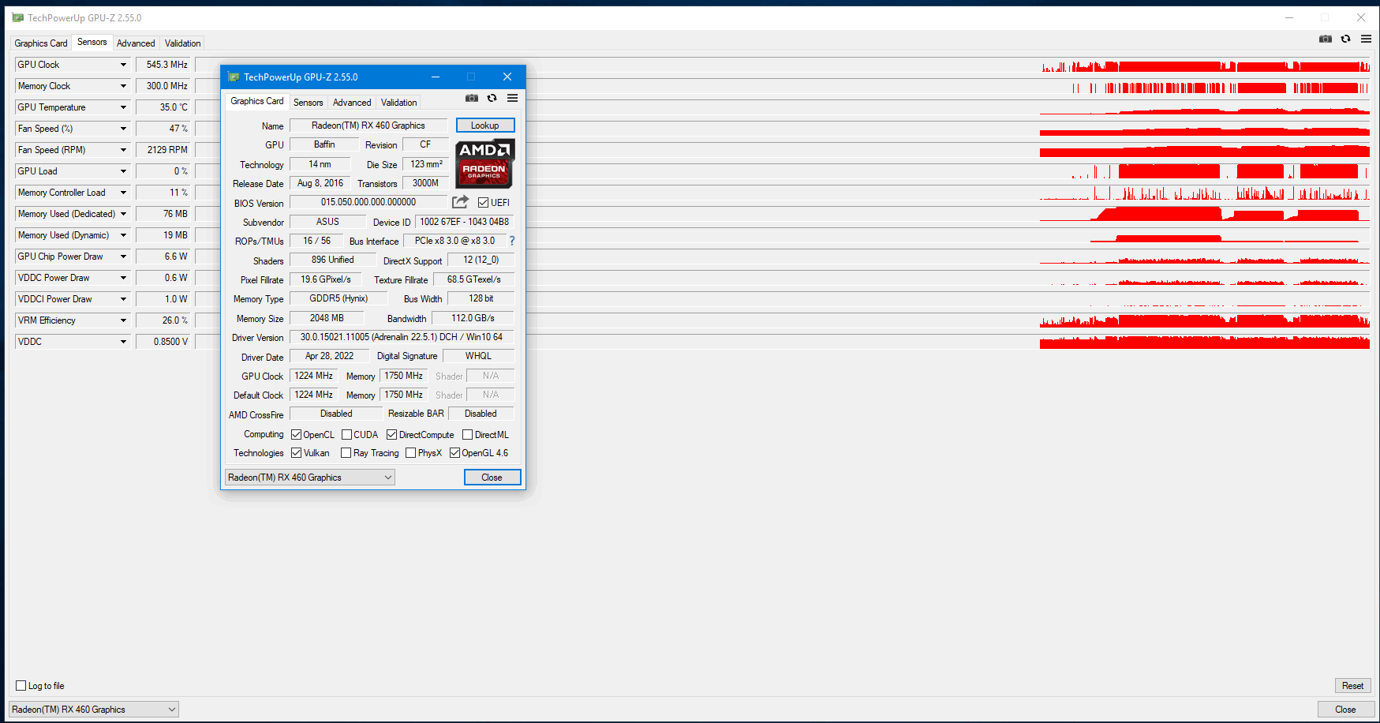Open hamburger menu in Sensors window toolbar
This screenshot has height=723, width=1380.
[1366, 39]
